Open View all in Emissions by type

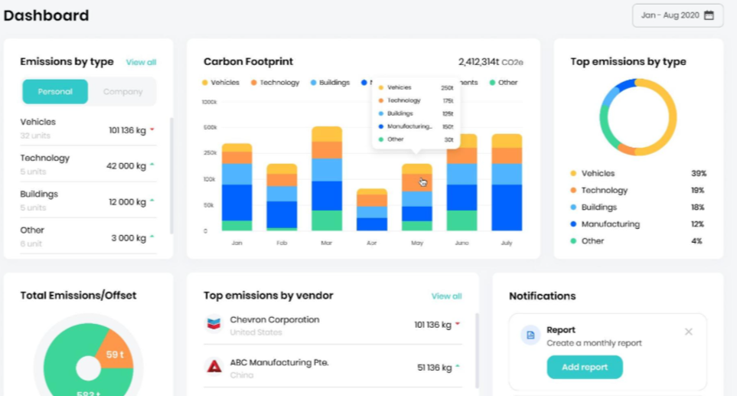[x=141, y=62]
